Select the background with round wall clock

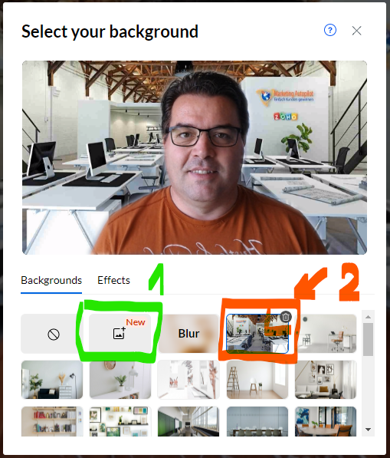[120, 380]
